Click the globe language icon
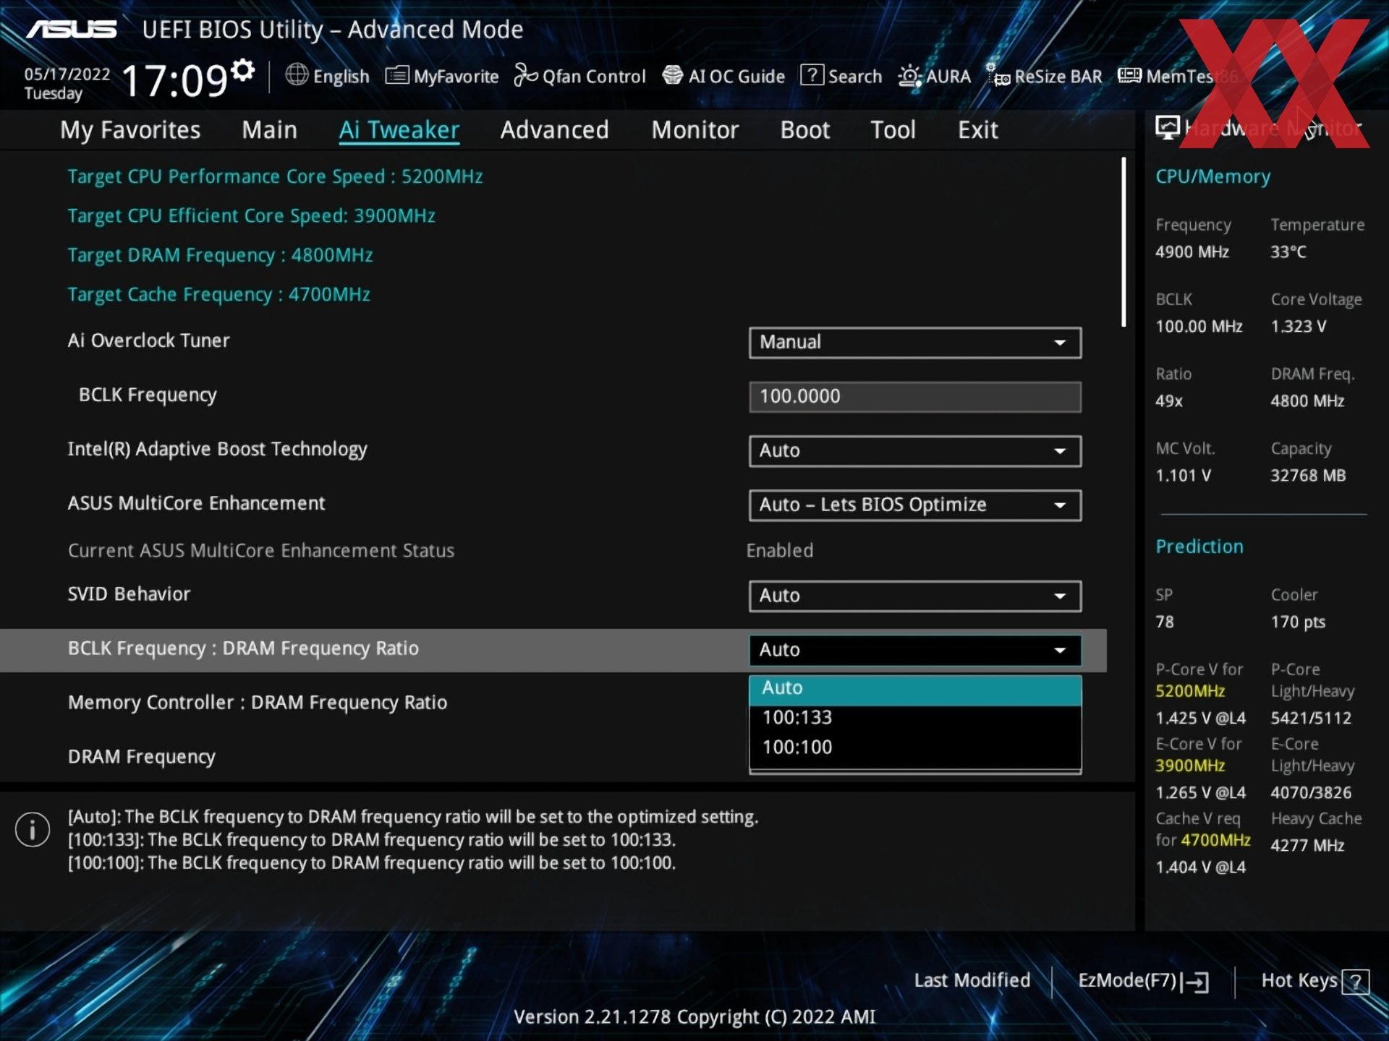Screen dimensions: 1389x1041 point(297,74)
